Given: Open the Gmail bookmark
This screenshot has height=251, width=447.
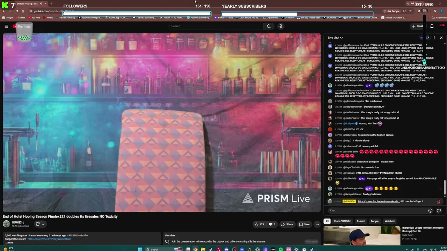Looking at the screenshot, I should (20, 17).
